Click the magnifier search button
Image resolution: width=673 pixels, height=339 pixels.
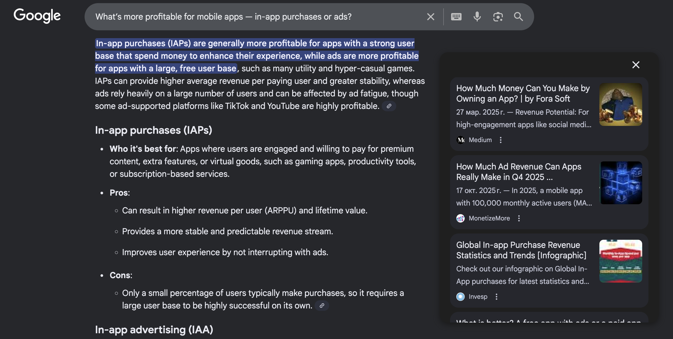pos(518,17)
